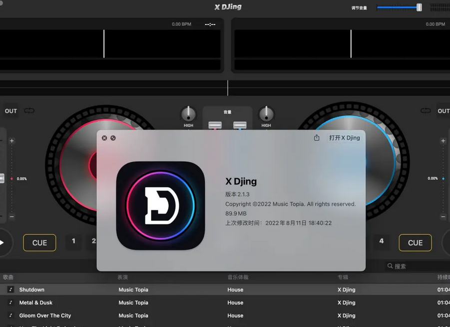This screenshot has width=450, height=327.
Task: Click the left deck pitch minus icon
Action: pos(12,217)
